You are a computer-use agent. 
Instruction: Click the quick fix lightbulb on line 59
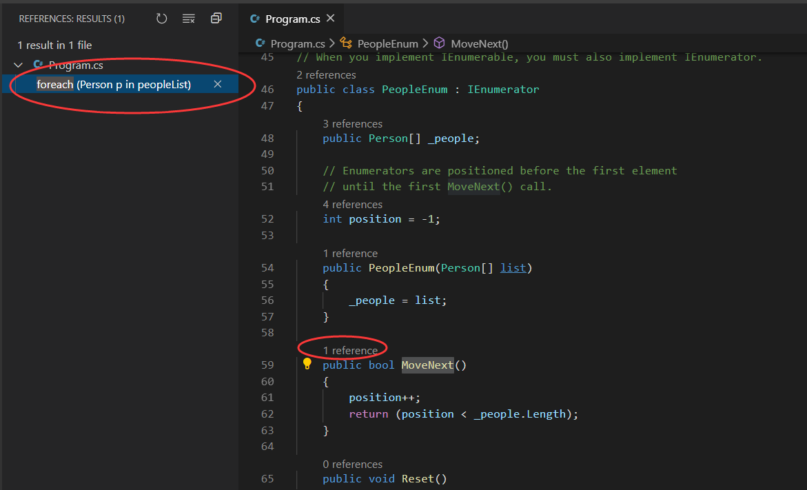point(307,365)
